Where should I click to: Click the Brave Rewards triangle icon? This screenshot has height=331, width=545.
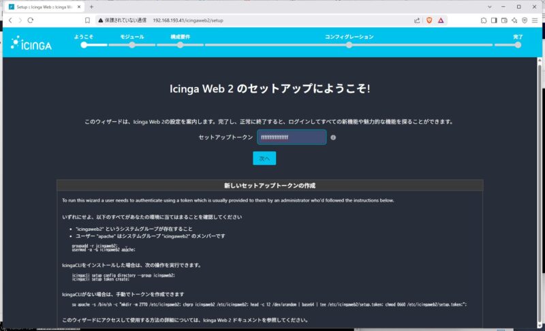[x=441, y=20]
